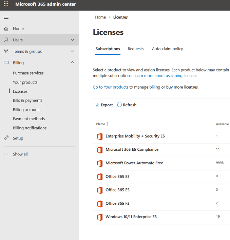Viewport: 230px width, 240px height.
Task: Open Enterprise Mobility + Security E5 product
Action: pos(135,136)
